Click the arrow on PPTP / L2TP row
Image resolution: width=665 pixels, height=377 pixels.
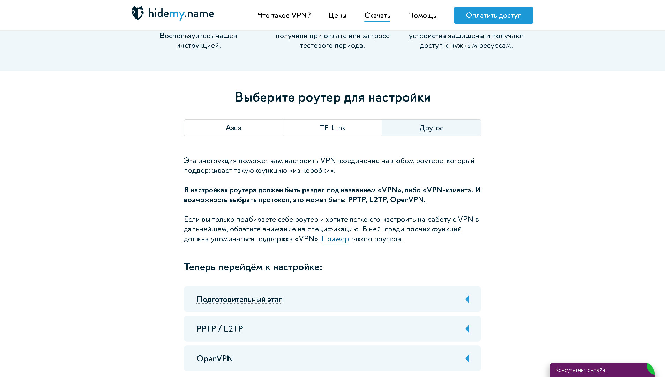pyautogui.click(x=468, y=329)
